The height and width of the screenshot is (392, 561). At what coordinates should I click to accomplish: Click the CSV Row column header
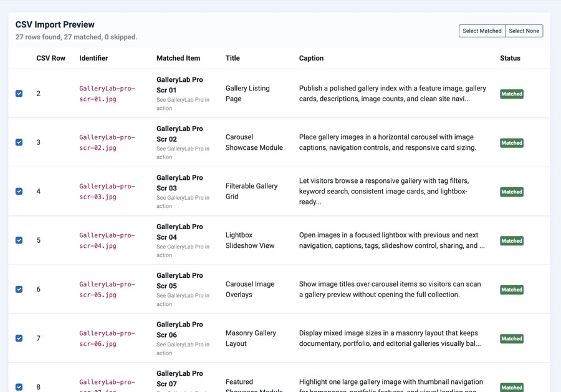(x=51, y=58)
